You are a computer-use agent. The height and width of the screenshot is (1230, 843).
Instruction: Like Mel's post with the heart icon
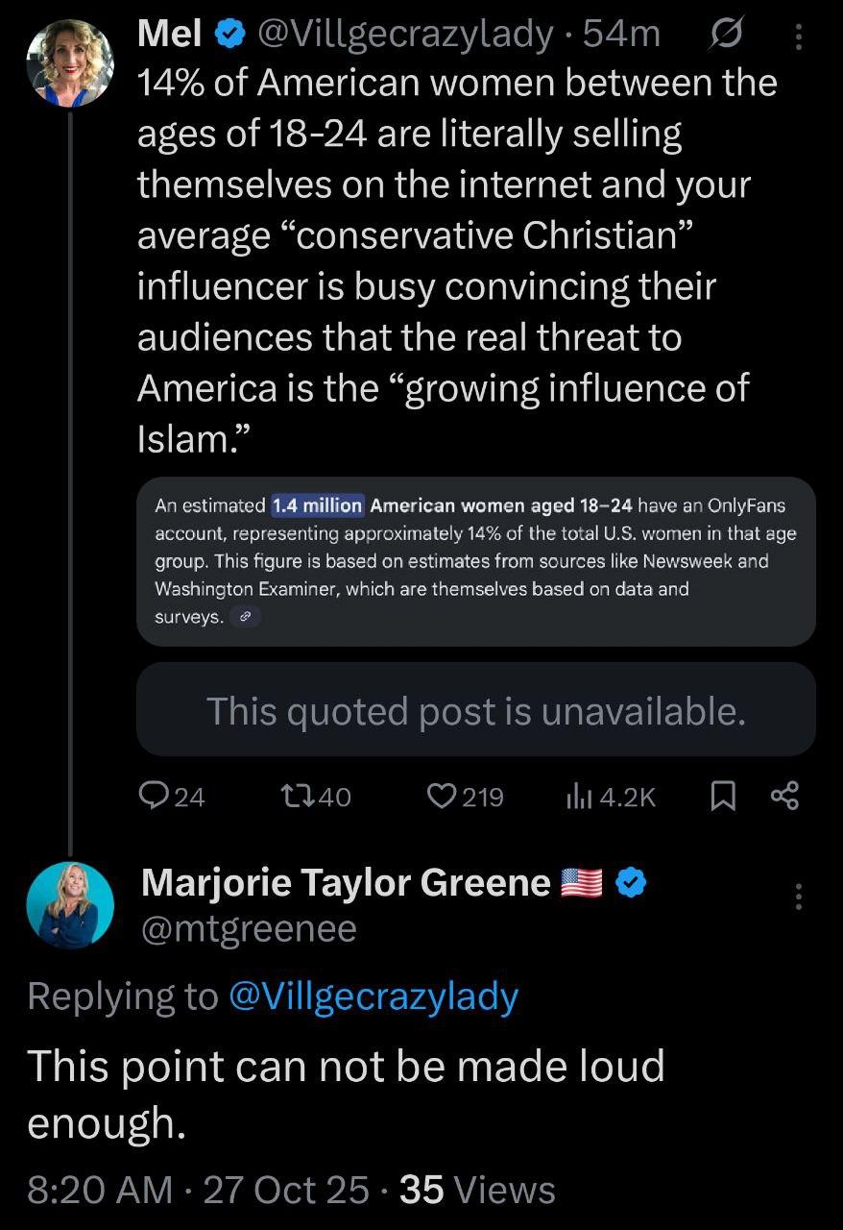tap(441, 795)
